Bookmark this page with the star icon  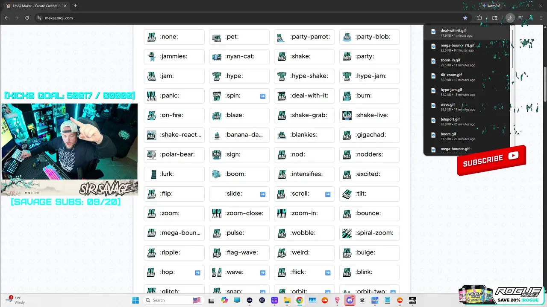click(x=465, y=18)
